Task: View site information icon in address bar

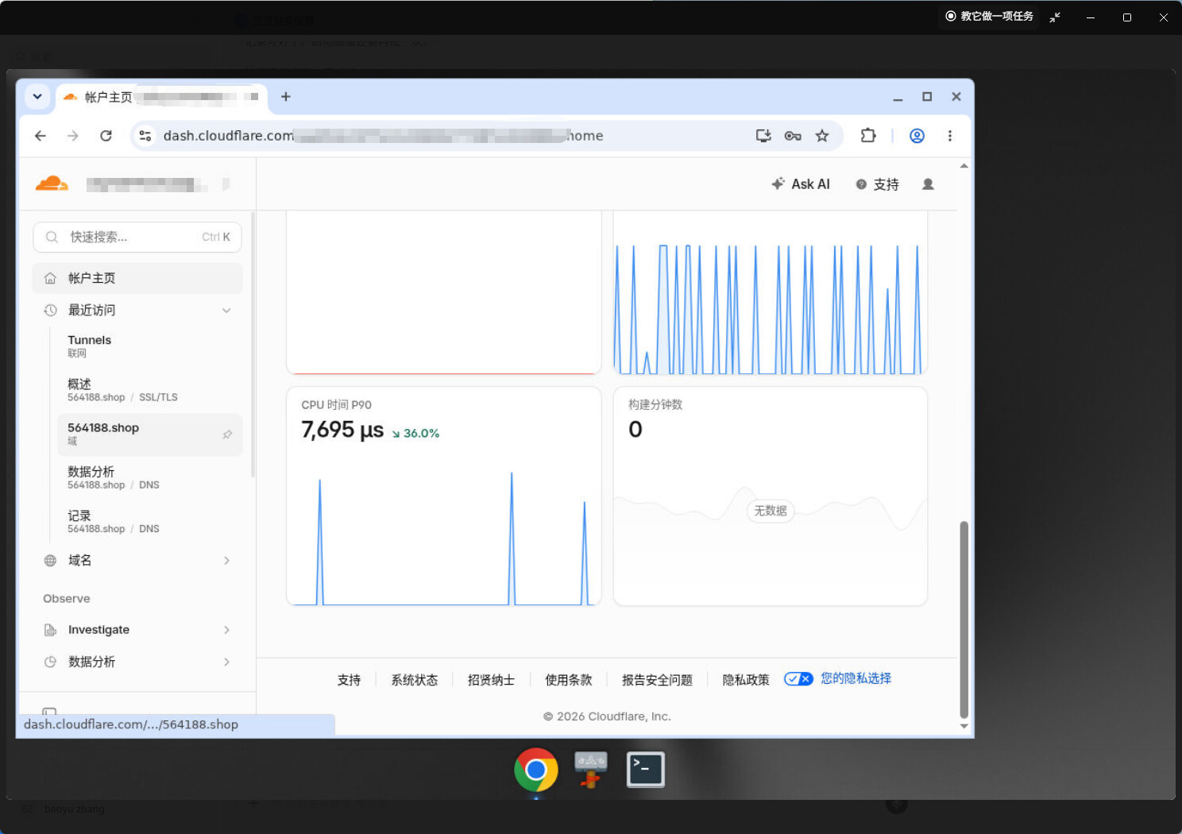Action: tap(145, 136)
